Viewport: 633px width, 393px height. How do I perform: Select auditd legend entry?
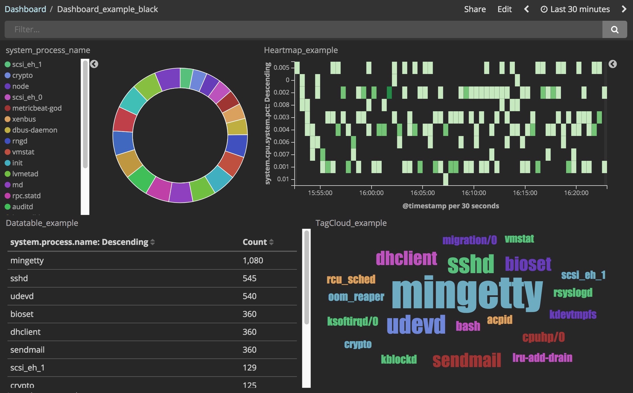tap(19, 207)
